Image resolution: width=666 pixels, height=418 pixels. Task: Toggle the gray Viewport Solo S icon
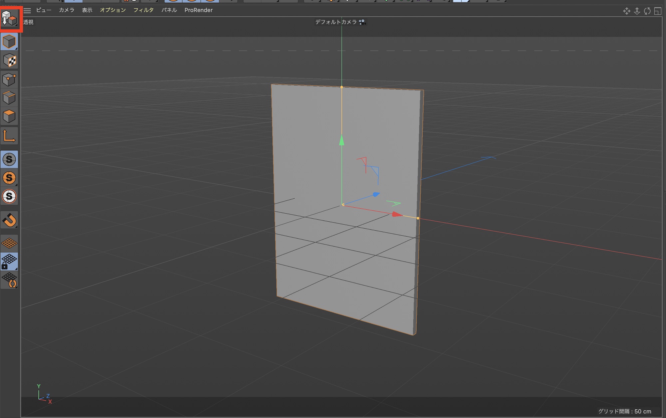[9, 159]
